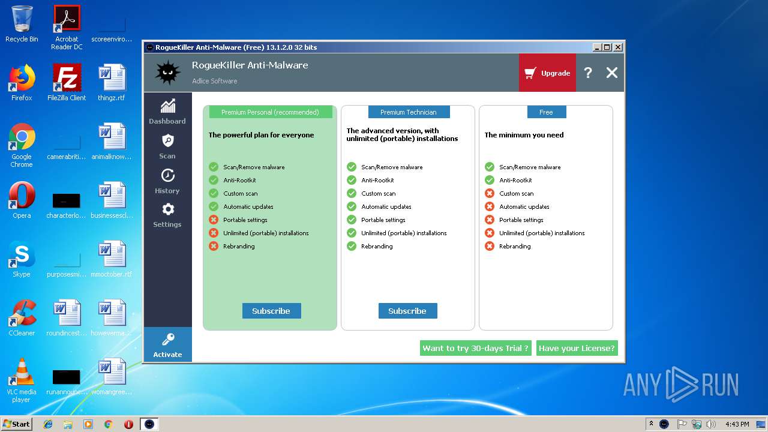Click the 4:43 PM taskbar clock
The image size is (768, 432).
[737, 424]
